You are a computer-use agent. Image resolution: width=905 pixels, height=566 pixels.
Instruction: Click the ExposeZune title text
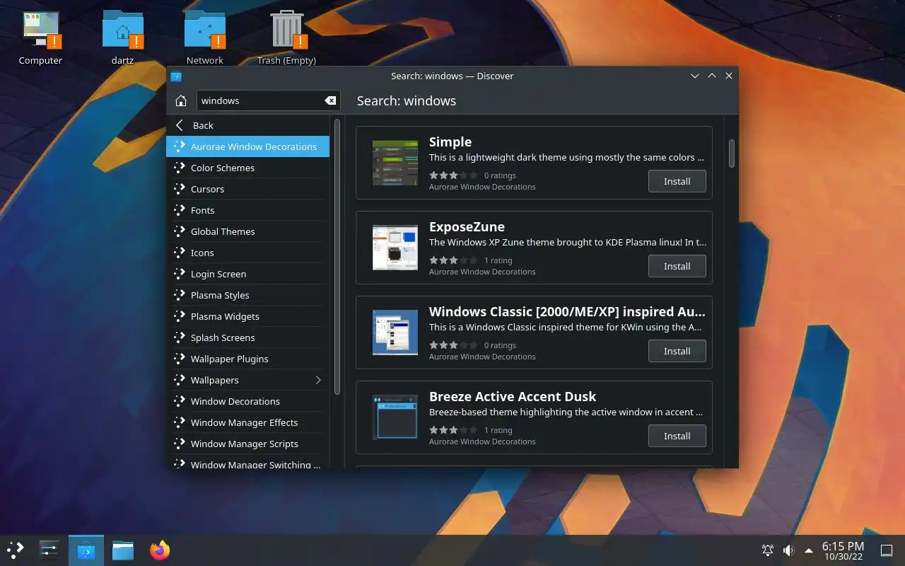pyautogui.click(x=467, y=226)
